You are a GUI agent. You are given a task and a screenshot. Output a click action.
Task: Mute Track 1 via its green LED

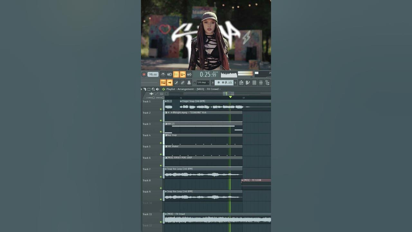point(161,109)
